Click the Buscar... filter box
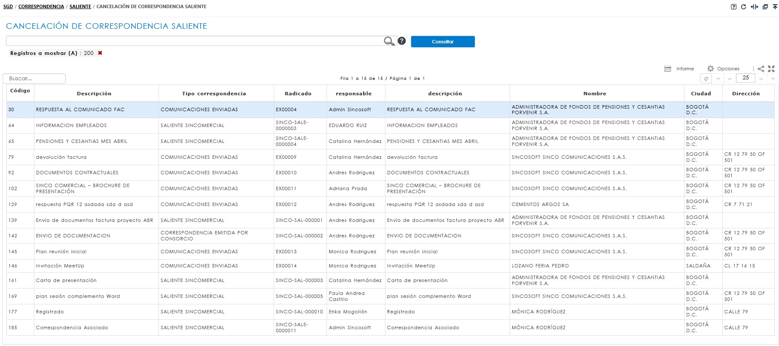This screenshot has height=346, width=779. [x=34, y=79]
